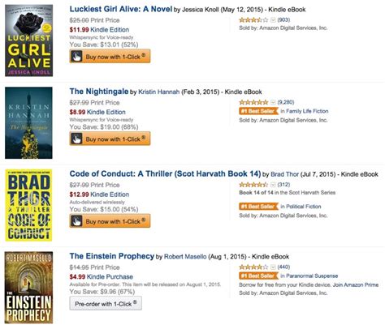
Task: Expand rating dropdown arrow beside 440 reviews
Action: point(273,267)
